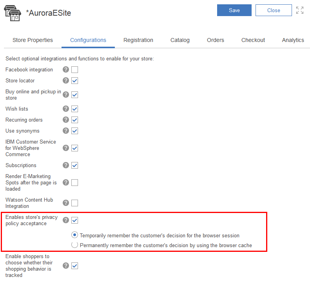Switch to the Store Properties tab
The width and height of the screenshot is (310, 284).
coord(33,40)
